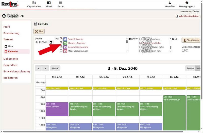Open date picker calendar icon beside Datum
The image size is (203, 133).
[x=51, y=42]
